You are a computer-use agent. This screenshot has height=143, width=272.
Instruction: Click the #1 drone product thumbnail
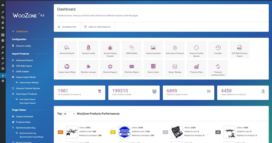[x=72, y=132]
